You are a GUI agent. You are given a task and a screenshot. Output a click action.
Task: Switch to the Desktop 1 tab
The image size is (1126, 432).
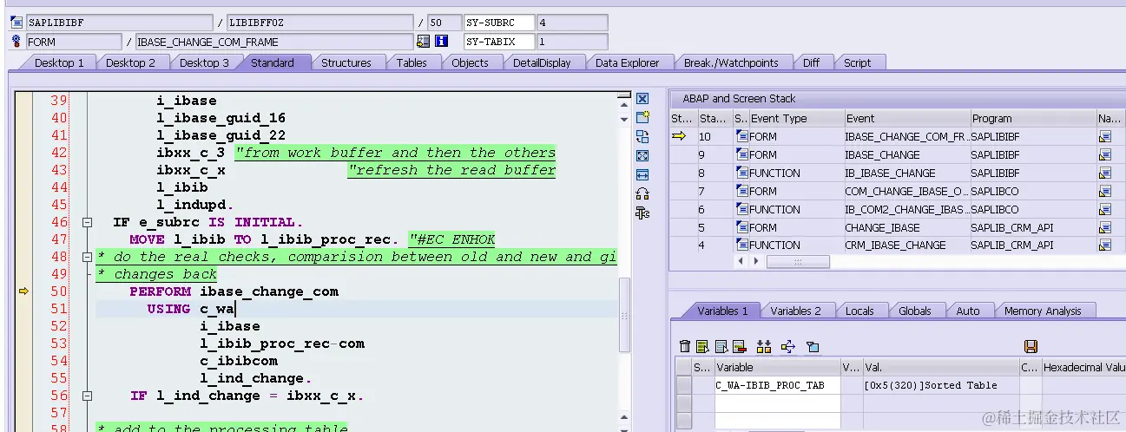[x=59, y=62]
